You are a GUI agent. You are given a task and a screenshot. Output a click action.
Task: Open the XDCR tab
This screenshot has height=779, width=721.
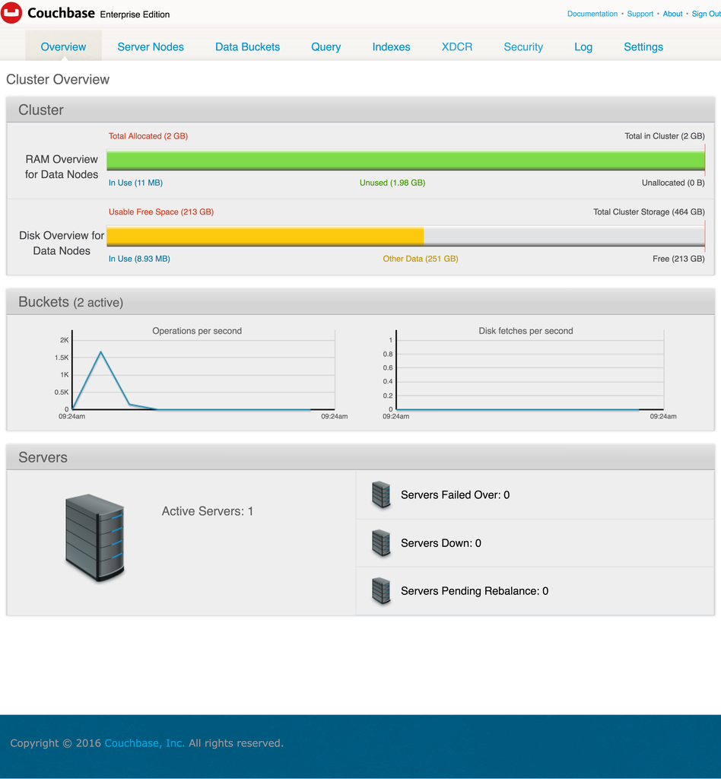(457, 46)
